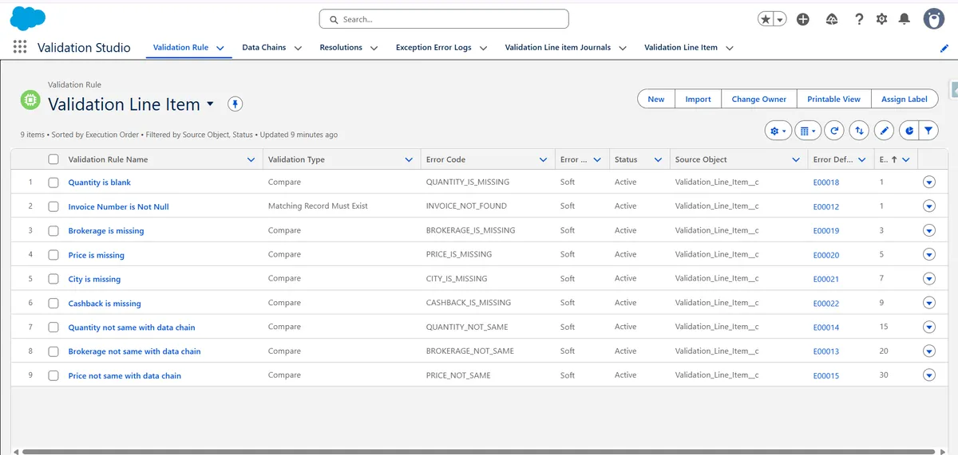Open row actions for City is missing
This screenshot has width=958, height=455.
coord(928,279)
